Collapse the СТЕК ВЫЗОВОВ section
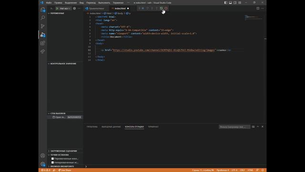This screenshot has height=172, width=305. coord(65,113)
